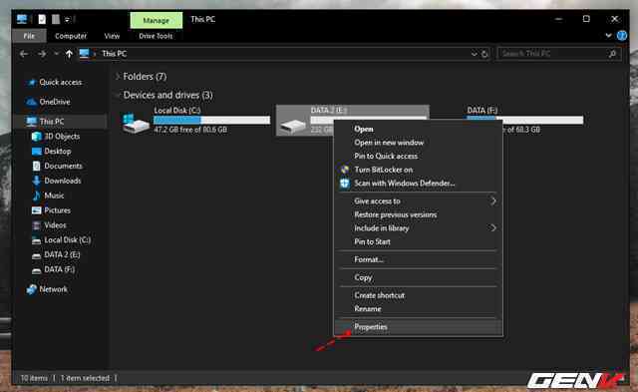This screenshot has width=638, height=392.
Task: Collapse the Devices and drives group
Action: point(118,95)
